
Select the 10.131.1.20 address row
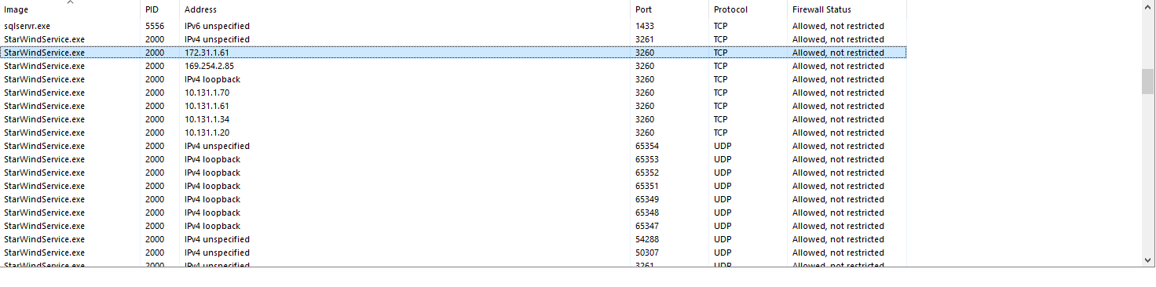tap(453, 133)
